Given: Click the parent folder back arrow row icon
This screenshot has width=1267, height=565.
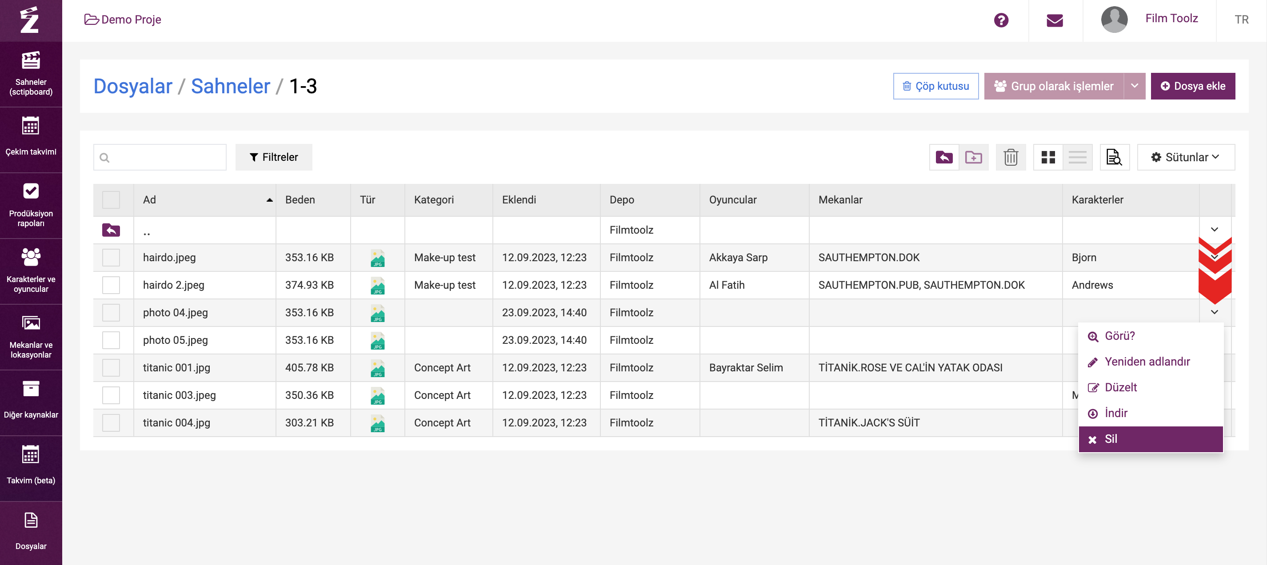Looking at the screenshot, I should pos(111,230).
